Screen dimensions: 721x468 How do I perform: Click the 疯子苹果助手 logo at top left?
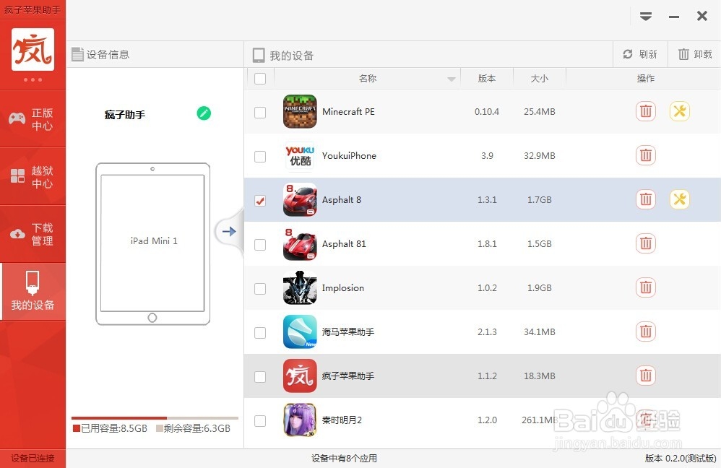tap(33, 51)
